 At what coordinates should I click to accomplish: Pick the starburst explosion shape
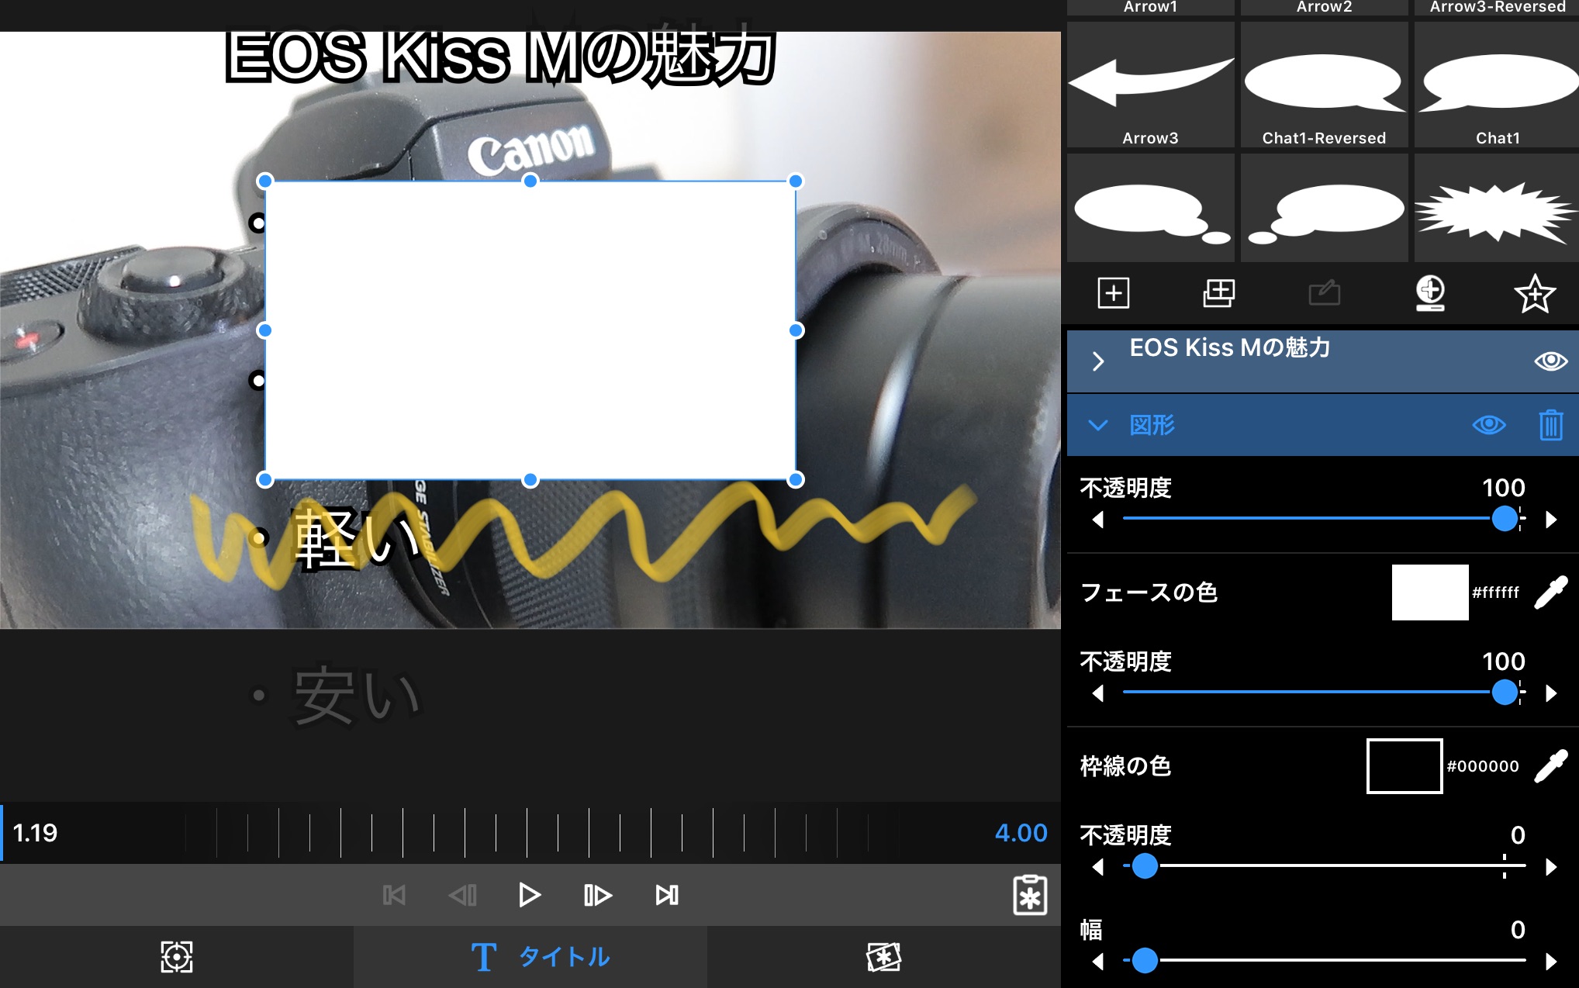(1497, 208)
